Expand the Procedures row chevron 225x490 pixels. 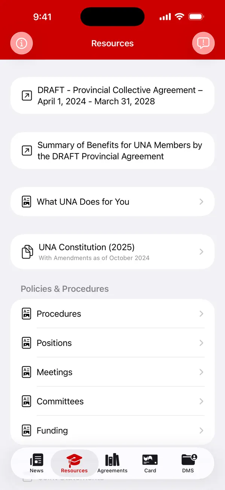pyautogui.click(x=201, y=314)
